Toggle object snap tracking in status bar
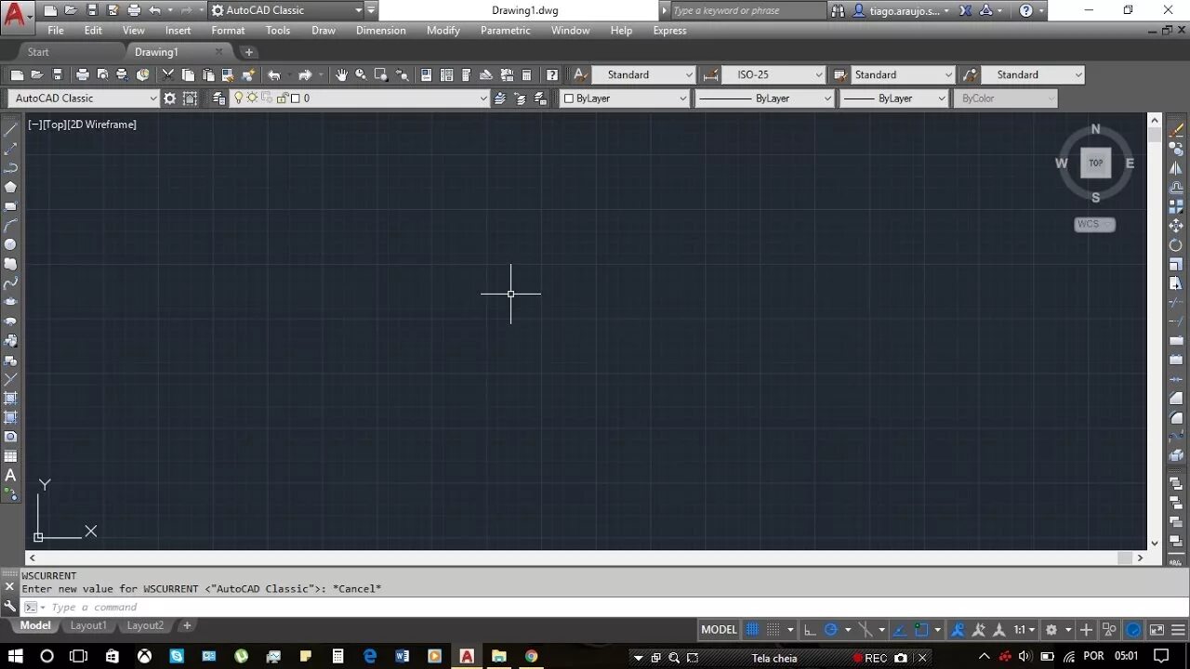Screen dimensions: 1190x669 tap(900, 630)
